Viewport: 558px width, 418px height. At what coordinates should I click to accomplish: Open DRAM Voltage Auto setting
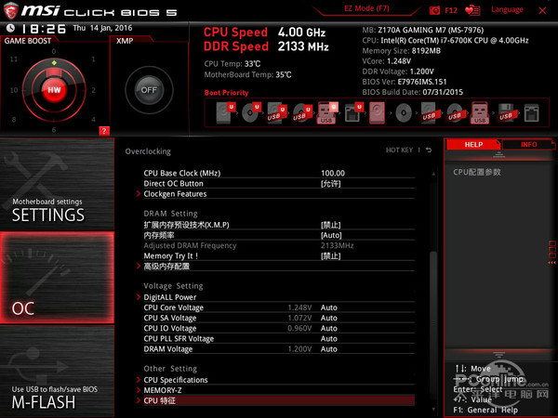point(329,348)
